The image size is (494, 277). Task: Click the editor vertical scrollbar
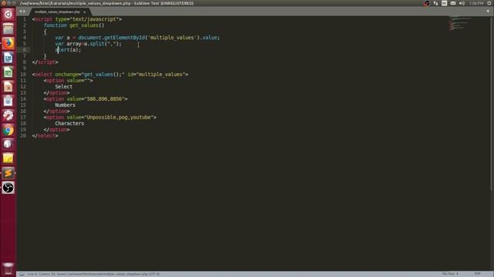click(x=492, y=104)
